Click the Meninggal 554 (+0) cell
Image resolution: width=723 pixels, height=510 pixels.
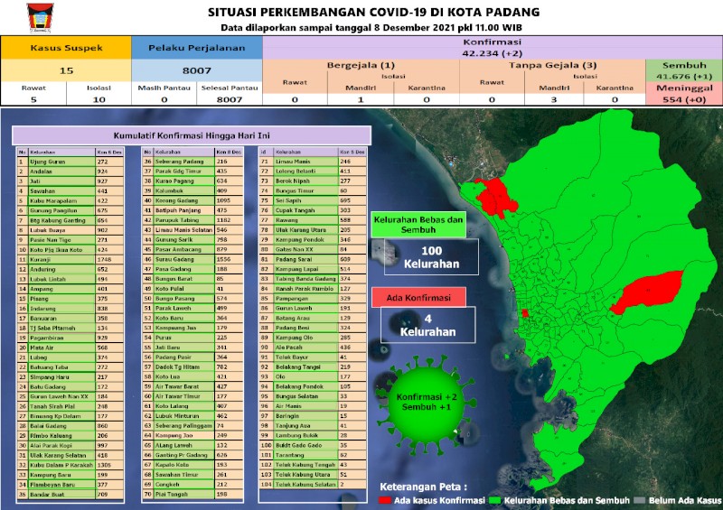[x=684, y=94]
